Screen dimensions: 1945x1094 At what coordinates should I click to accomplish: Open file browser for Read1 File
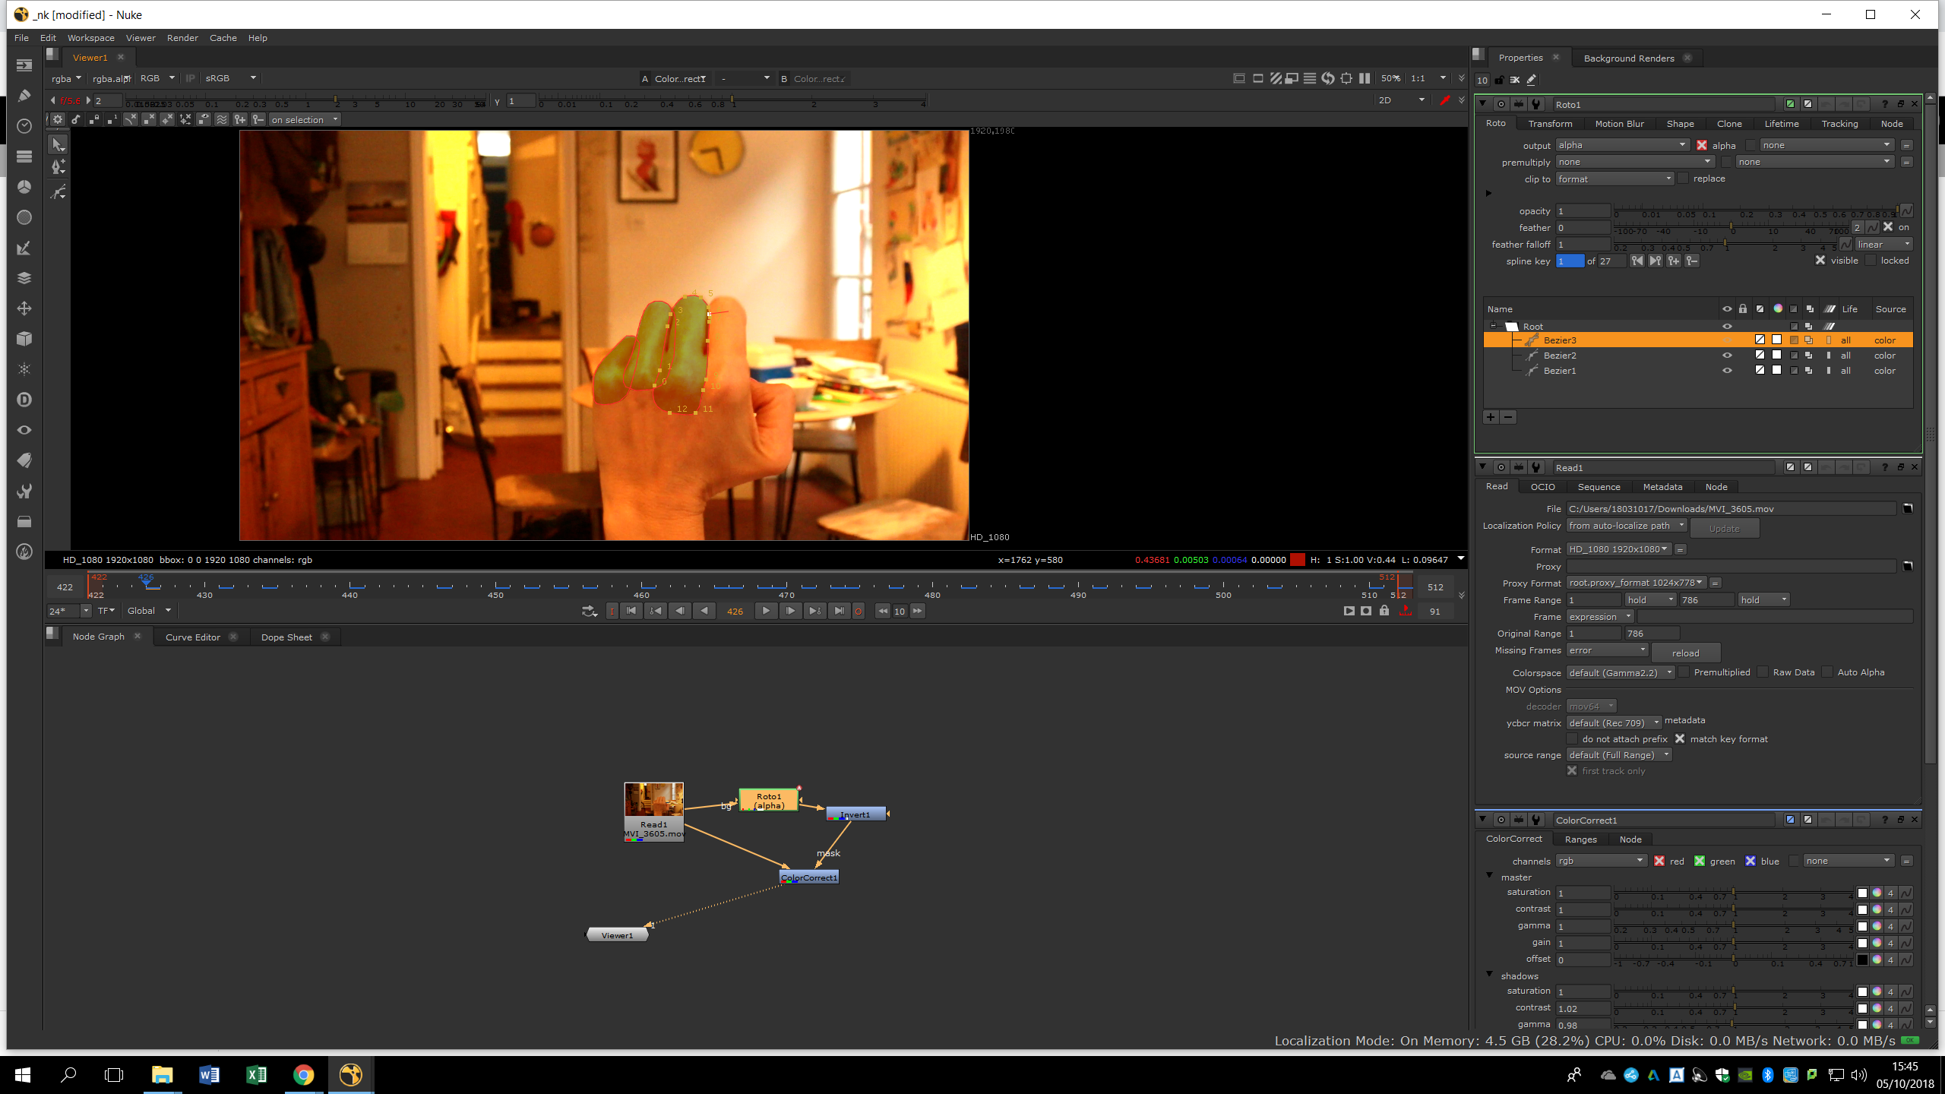(1907, 508)
